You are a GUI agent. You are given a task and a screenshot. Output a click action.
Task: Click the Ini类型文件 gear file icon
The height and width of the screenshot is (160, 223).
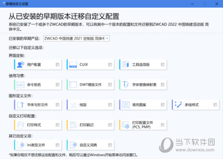(x=20, y=145)
